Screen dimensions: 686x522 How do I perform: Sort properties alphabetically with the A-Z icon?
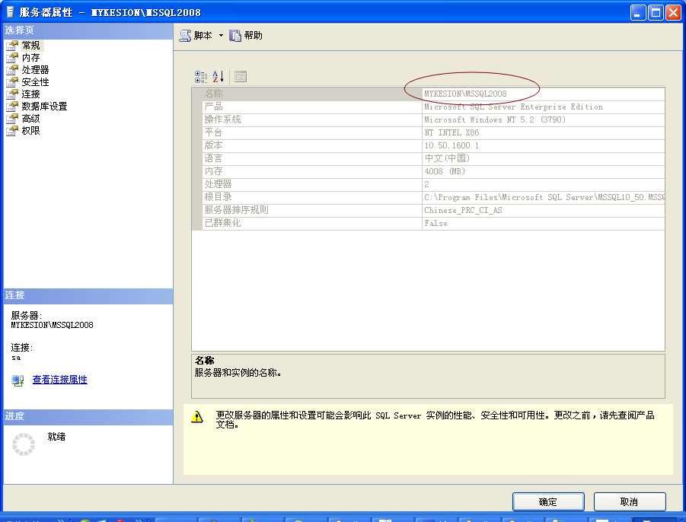pyautogui.click(x=217, y=76)
